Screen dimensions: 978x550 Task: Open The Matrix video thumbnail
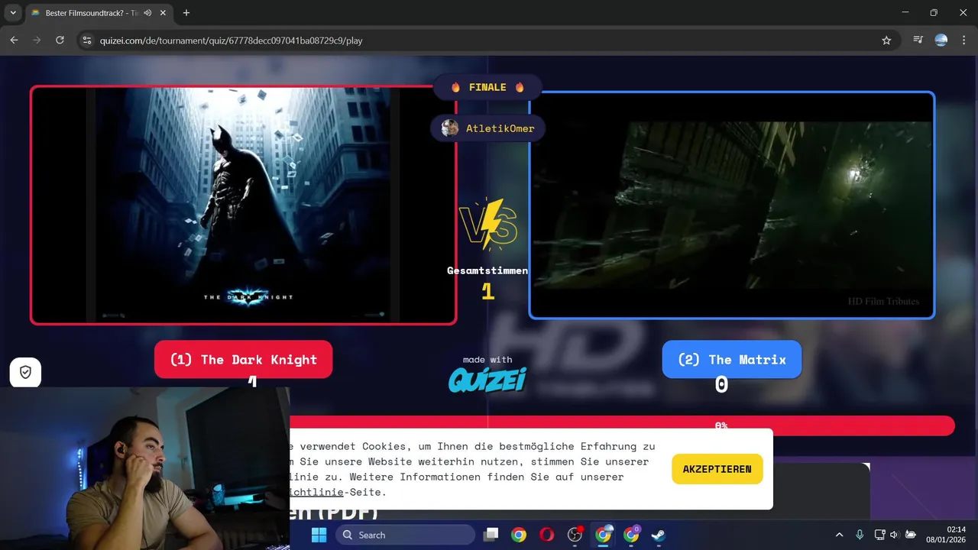pyautogui.click(x=732, y=205)
